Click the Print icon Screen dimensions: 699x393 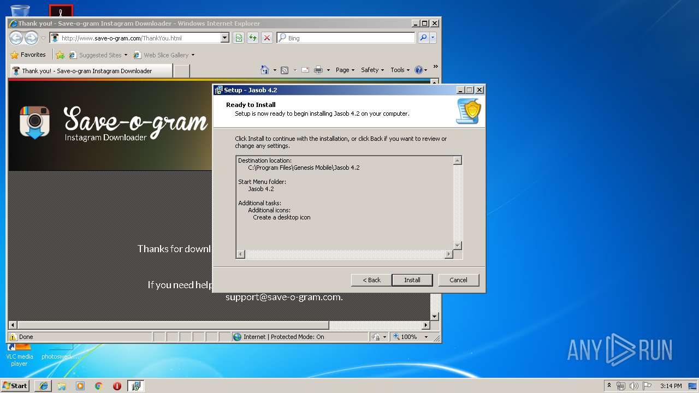(318, 70)
